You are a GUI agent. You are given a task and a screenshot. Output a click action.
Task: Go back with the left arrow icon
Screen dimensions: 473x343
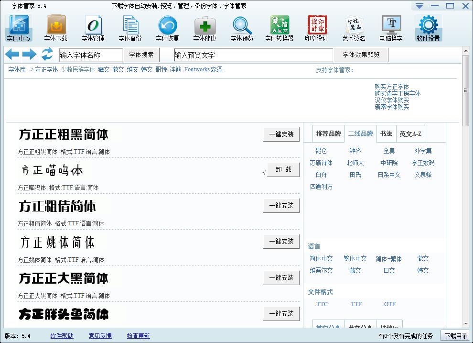click(12, 55)
